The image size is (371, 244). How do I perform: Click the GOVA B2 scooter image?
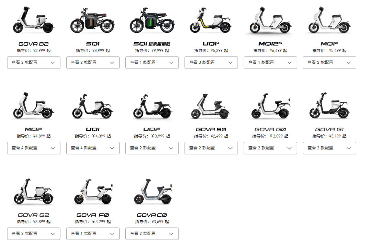point(34,20)
